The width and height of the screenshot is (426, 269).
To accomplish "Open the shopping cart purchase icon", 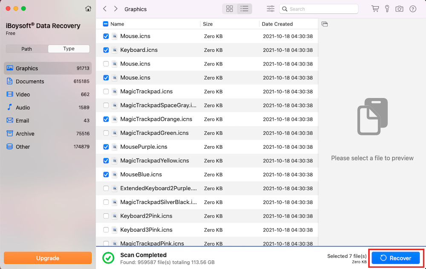I will (x=375, y=8).
